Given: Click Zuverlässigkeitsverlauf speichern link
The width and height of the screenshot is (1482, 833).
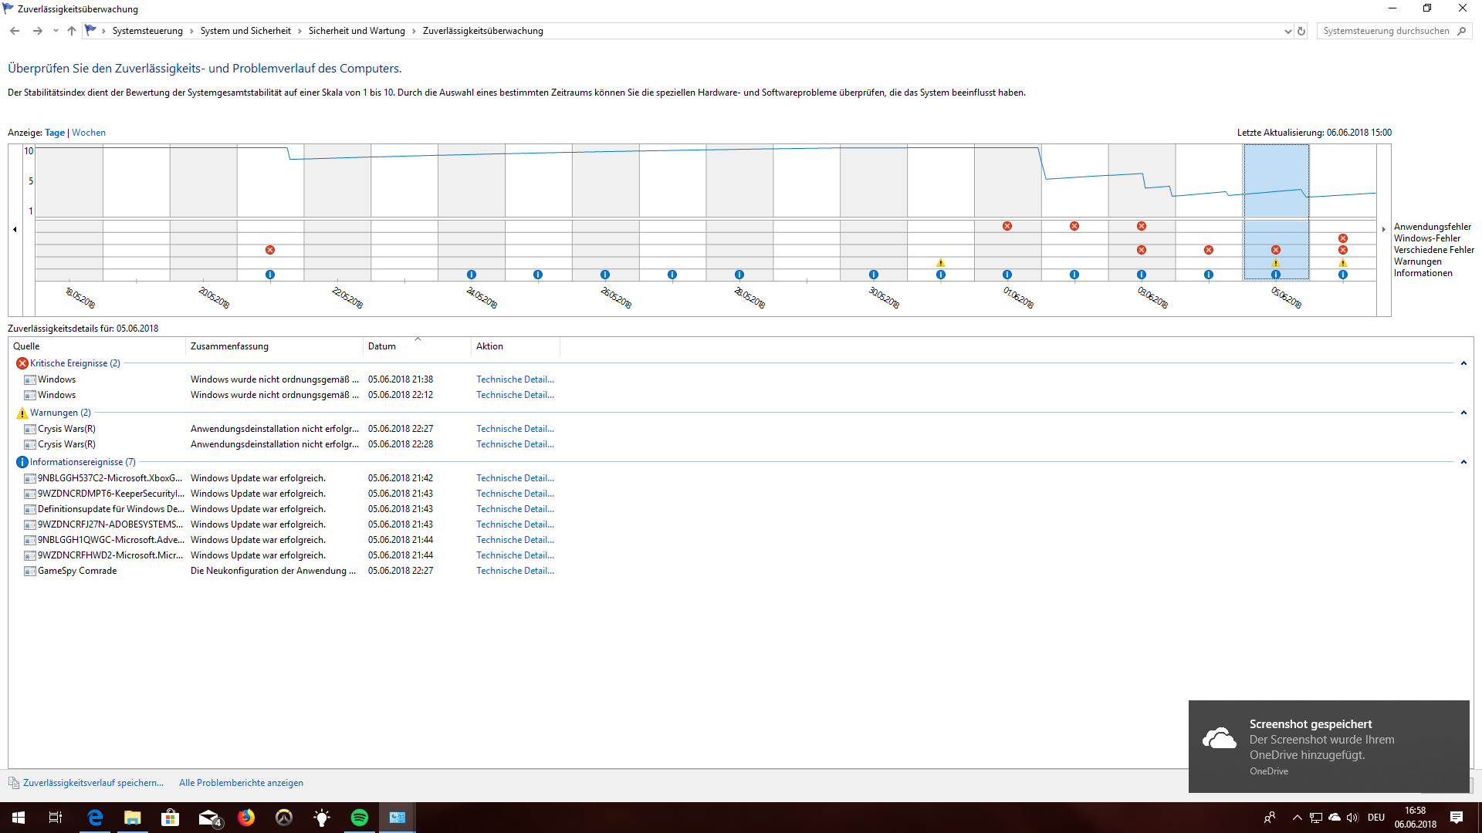Looking at the screenshot, I should 93,783.
